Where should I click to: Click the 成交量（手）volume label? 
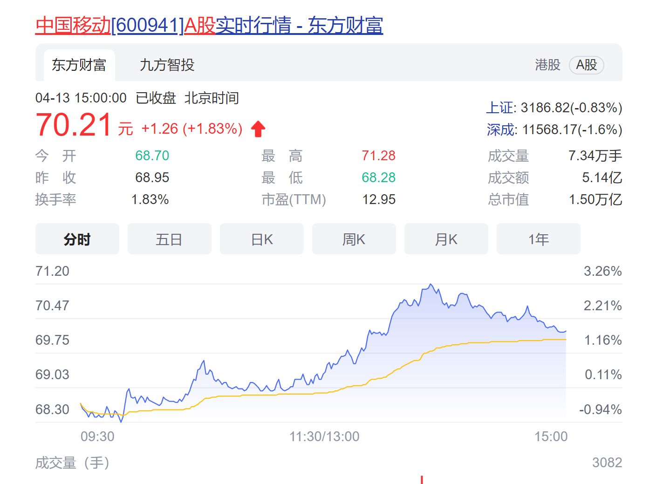pyautogui.click(x=72, y=463)
